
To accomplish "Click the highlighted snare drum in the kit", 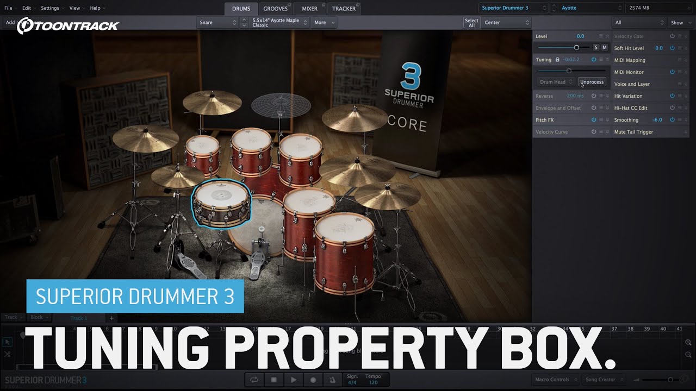I will 221,204.
